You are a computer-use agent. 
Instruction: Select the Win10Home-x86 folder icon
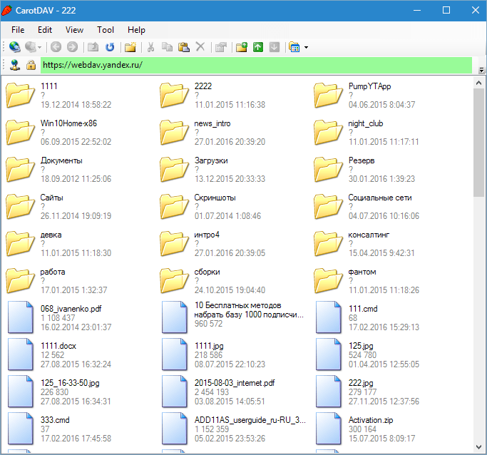20,133
